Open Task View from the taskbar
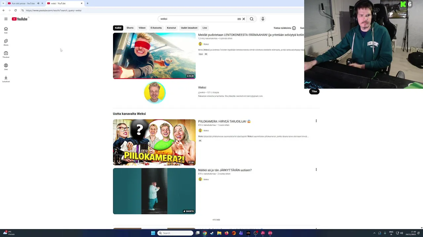 point(197,233)
